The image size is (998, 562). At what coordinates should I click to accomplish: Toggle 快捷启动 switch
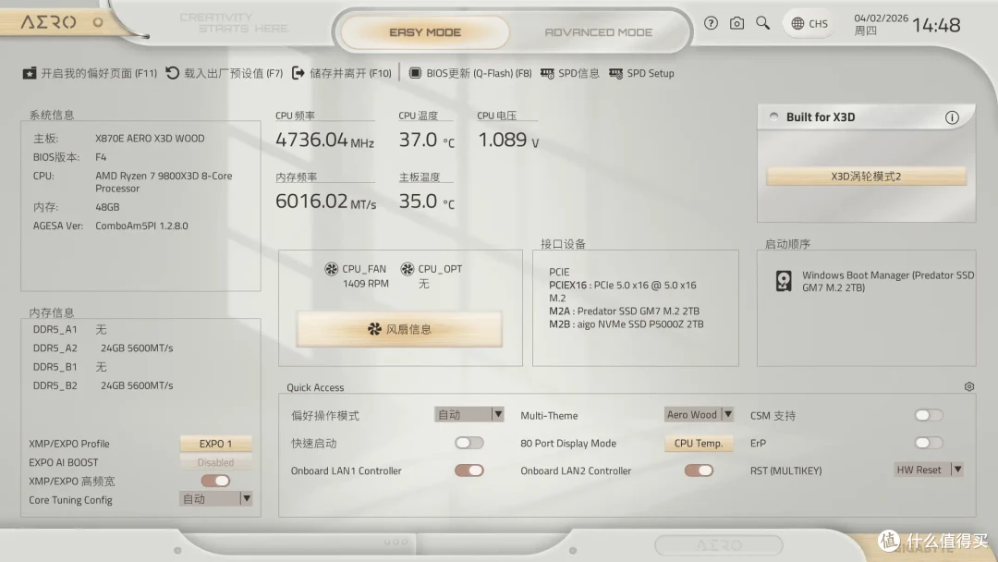click(x=469, y=443)
